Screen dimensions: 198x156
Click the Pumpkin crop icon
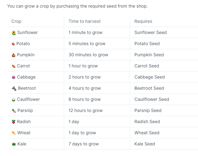[14, 55]
